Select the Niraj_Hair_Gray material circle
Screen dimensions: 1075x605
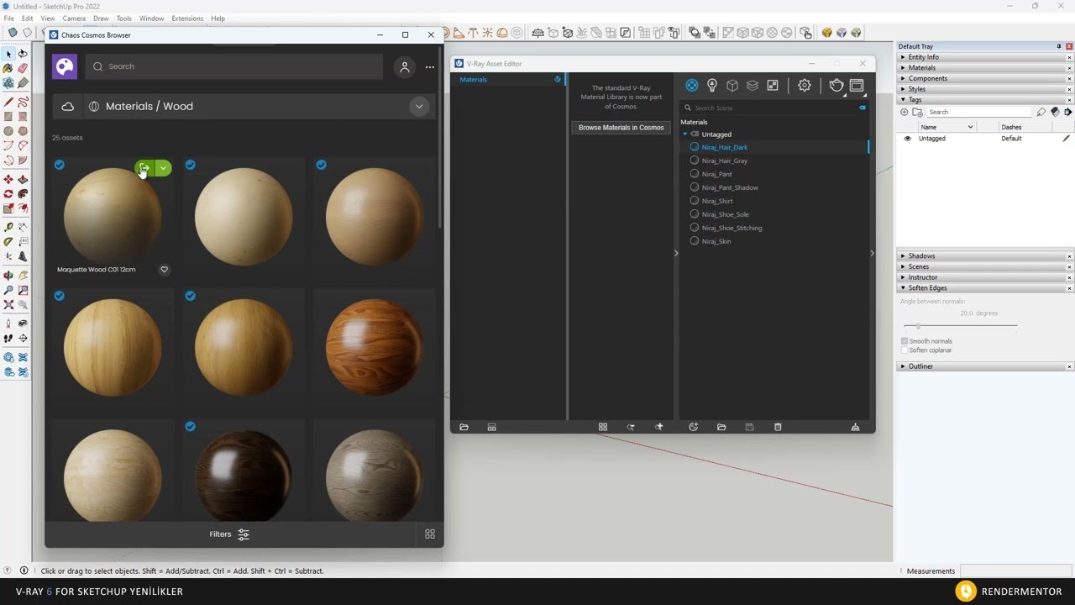click(695, 160)
